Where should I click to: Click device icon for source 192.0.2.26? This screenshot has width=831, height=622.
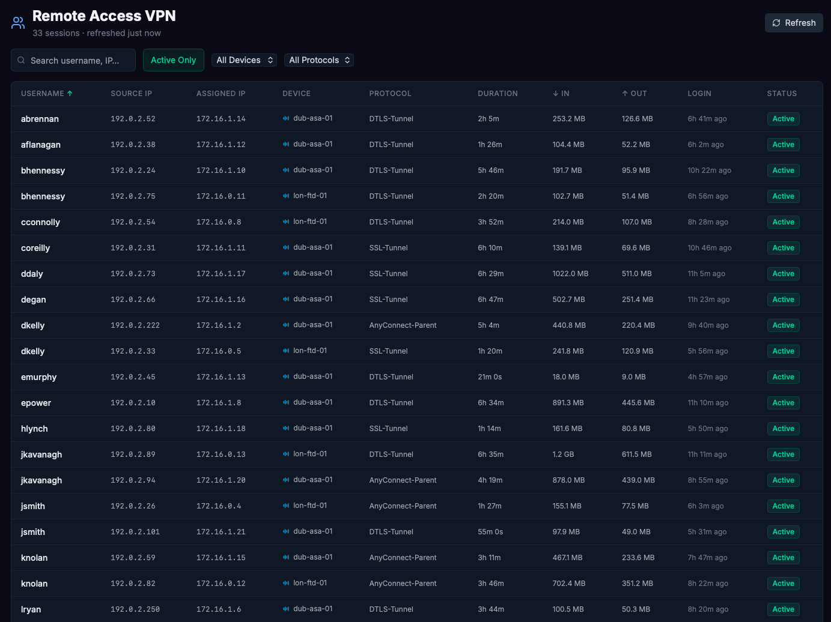point(286,506)
